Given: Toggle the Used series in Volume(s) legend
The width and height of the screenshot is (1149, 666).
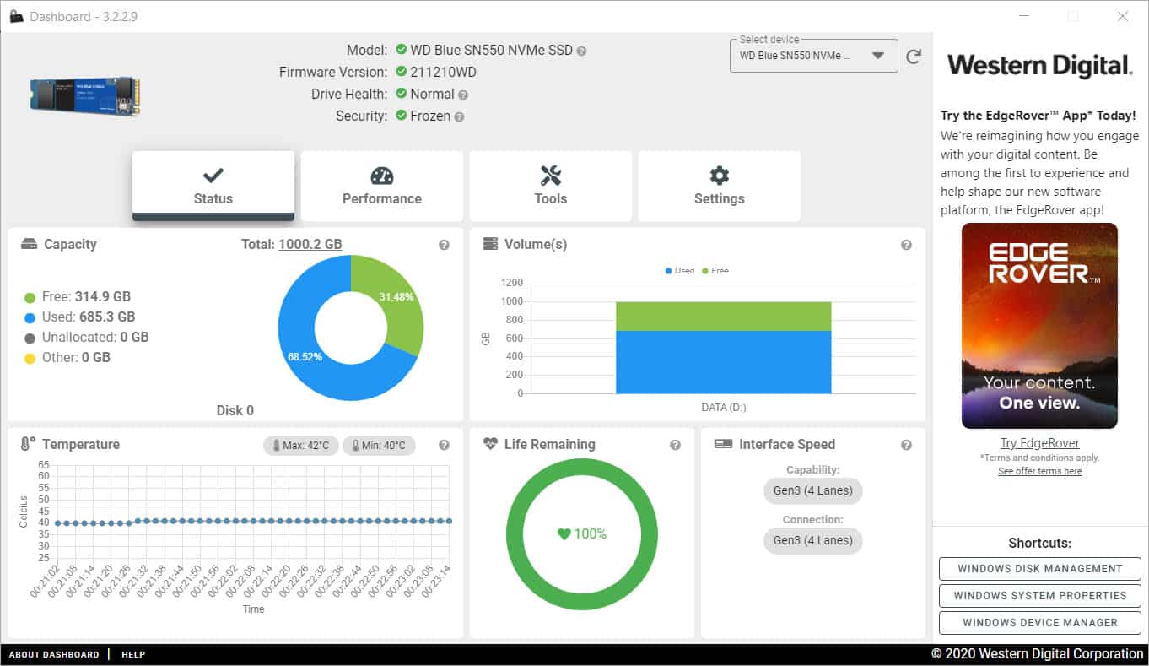Looking at the screenshot, I should point(679,271).
